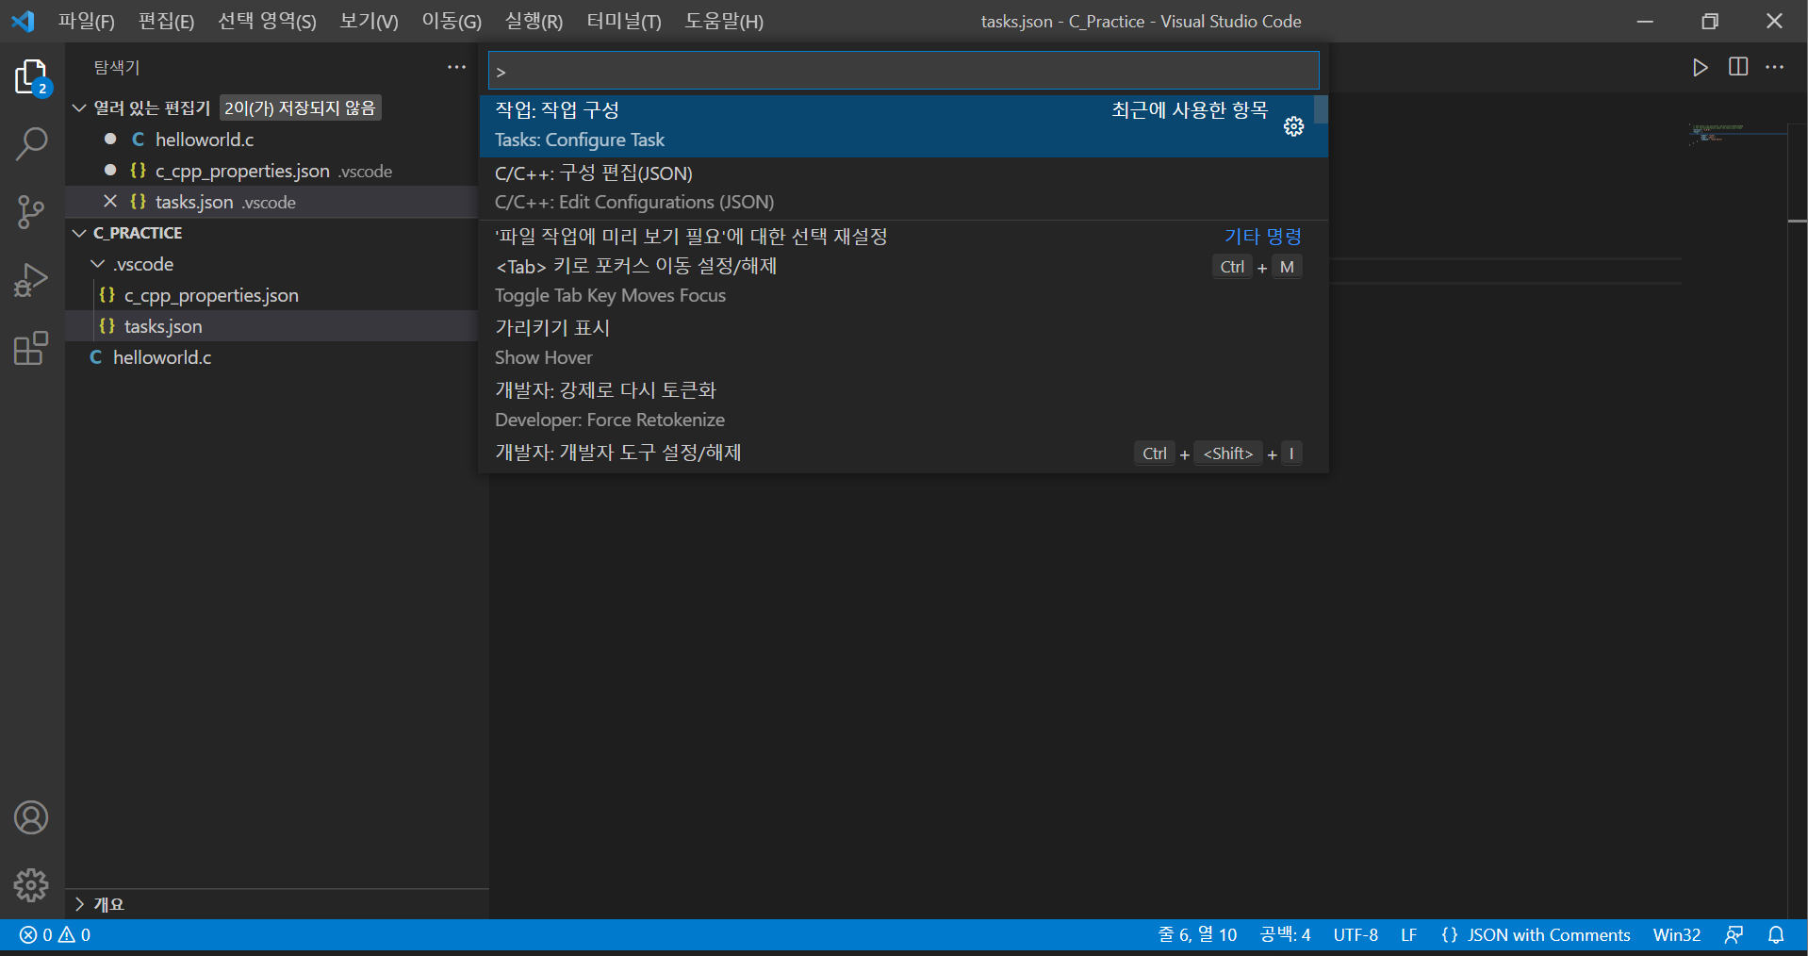1808x956 pixels.
Task: Open the 편집(E) menu
Action: pos(166,21)
